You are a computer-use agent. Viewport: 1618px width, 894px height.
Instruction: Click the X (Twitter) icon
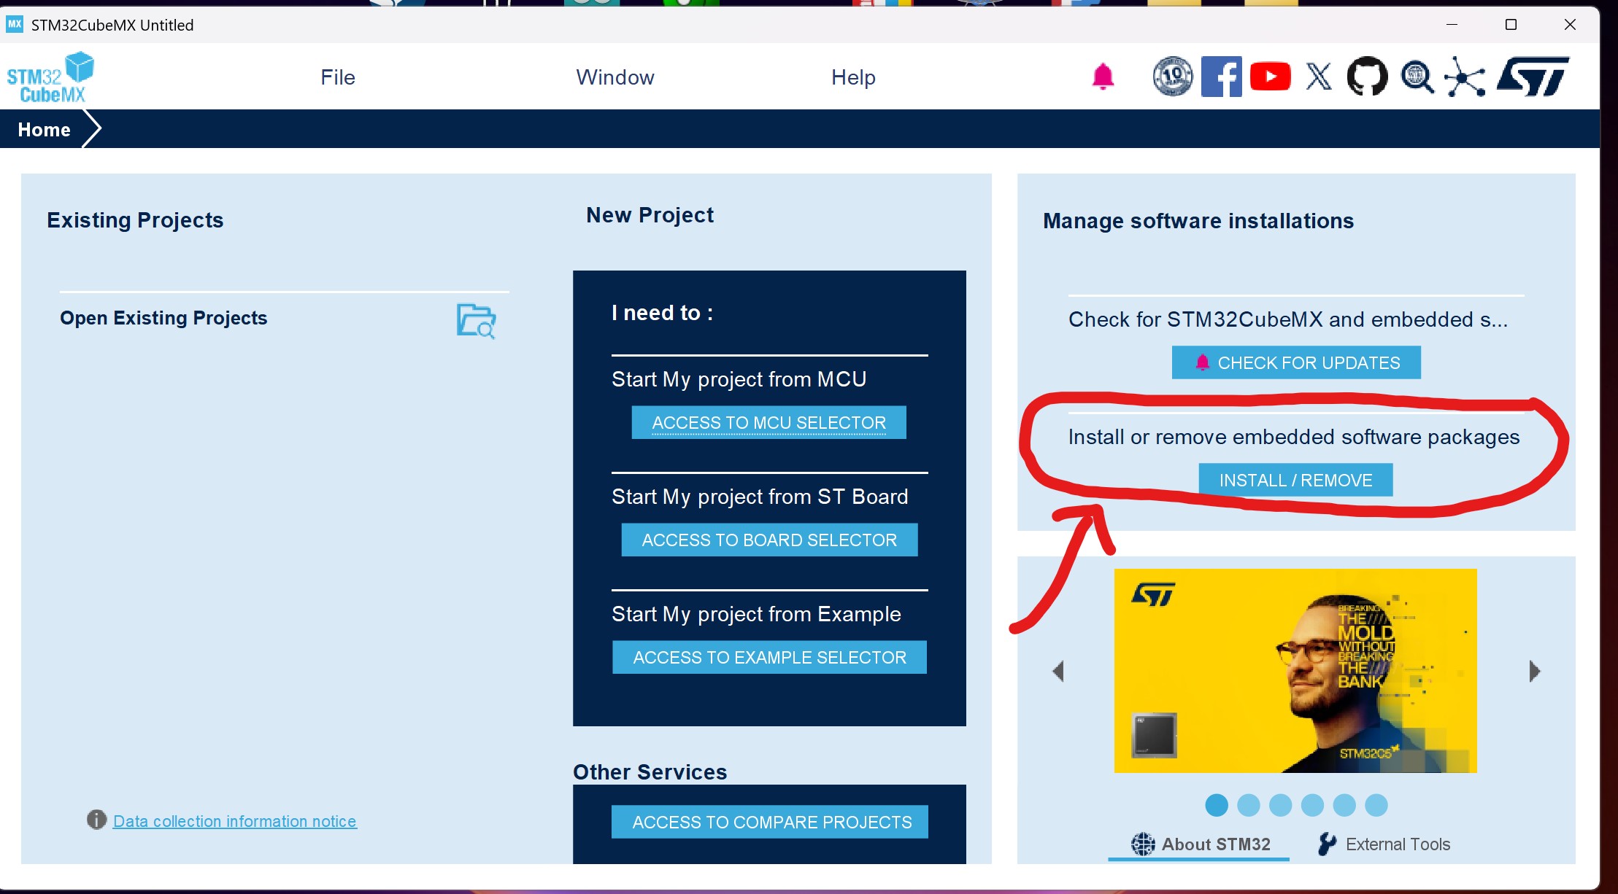click(1318, 77)
